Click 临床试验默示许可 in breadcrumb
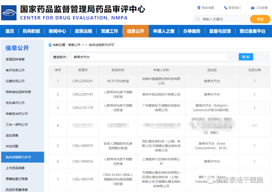Viewport: 272px width, 192px height. [x=101, y=45]
